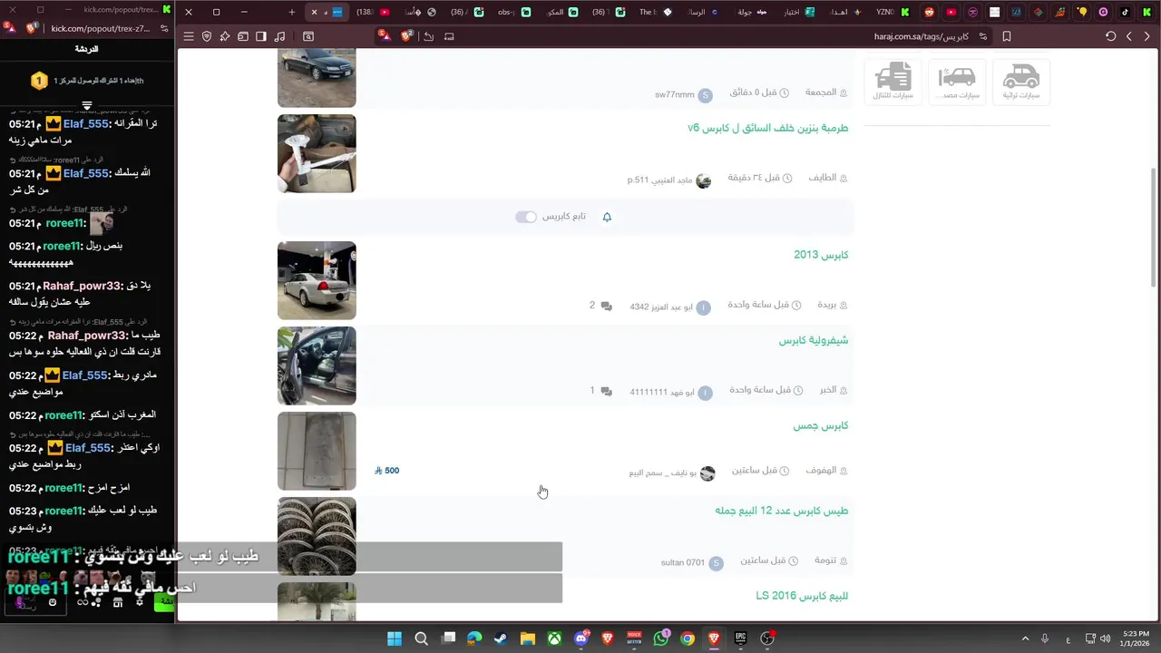Select the سيارات تراثية category card
1161x653 pixels.
click(x=1021, y=82)
